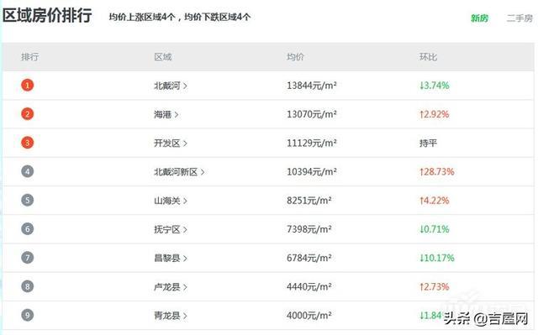Switch to the 新房 tab
This screenshot has width=538, height=335.
[x=479, y=18]
